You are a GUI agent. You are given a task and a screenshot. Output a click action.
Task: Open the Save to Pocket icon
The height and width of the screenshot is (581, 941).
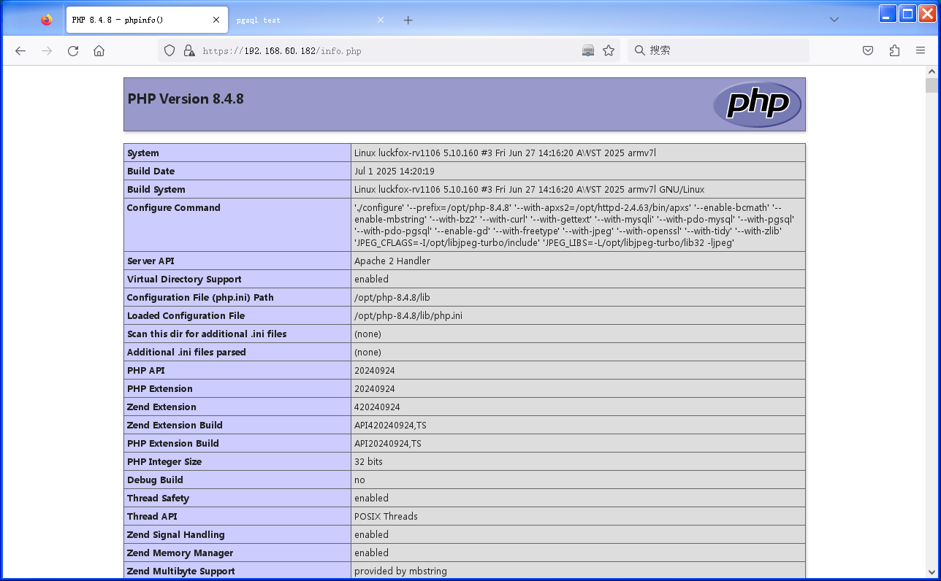click(x=868, y=50)
